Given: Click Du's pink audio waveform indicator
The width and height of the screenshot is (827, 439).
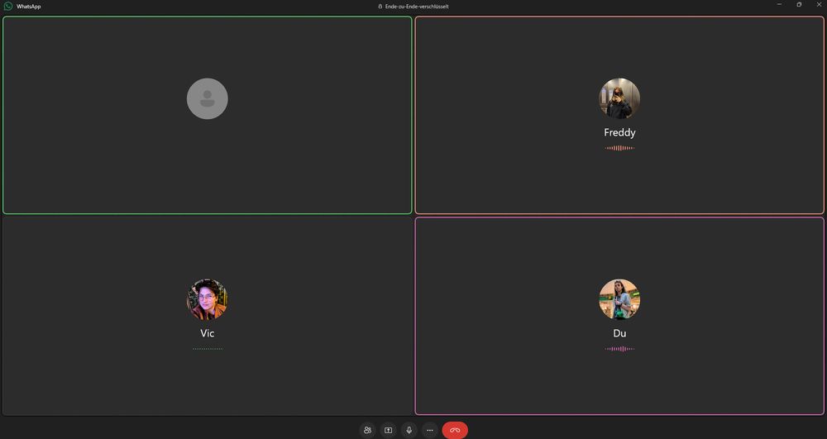Looking at the screenshot, I should (x=619, y=349).
